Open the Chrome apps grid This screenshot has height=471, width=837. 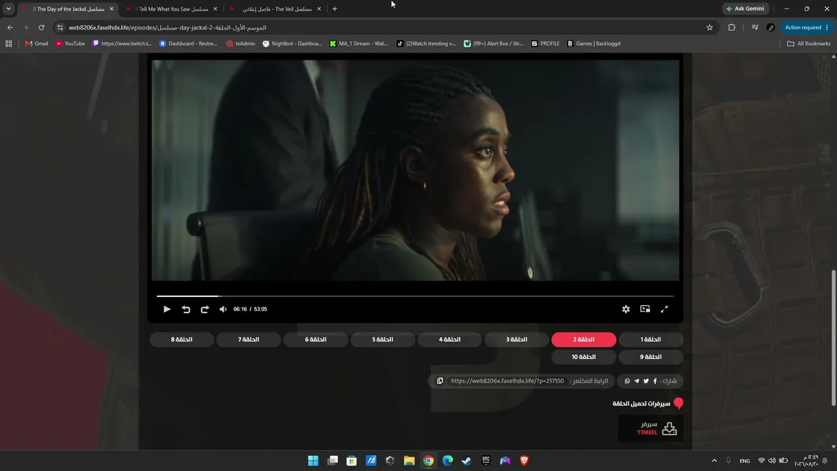(x=9, y=44)
